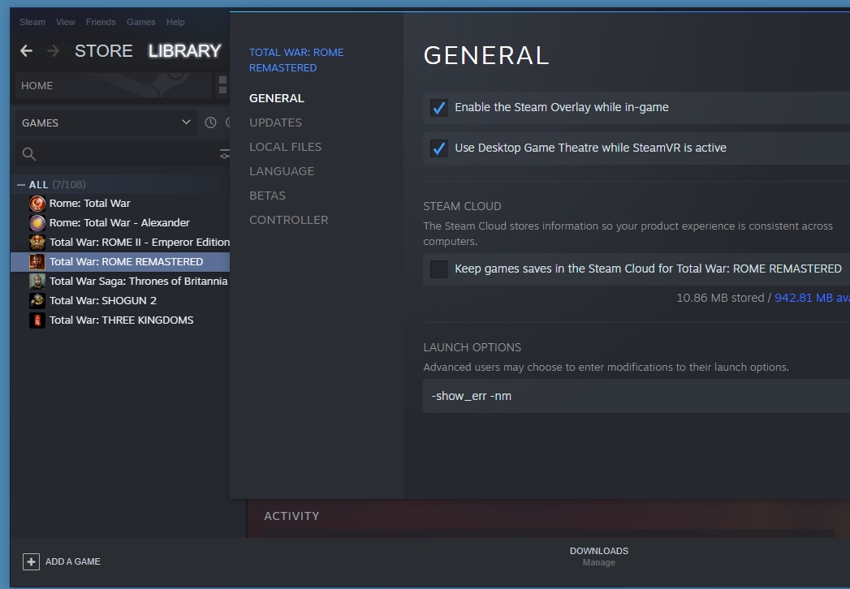Click the forward navigation arrow
Image resolution: width=850 pixels, height=589 pixels.
click(53, 51)
